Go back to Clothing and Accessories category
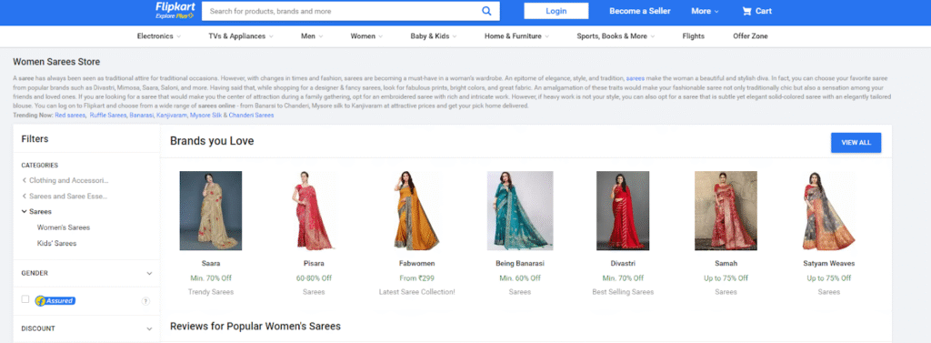Image resolution: width=931 pixels, height=343 pixels. click(65, 180)
